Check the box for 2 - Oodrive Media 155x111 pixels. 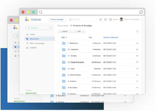click(59, 75)
